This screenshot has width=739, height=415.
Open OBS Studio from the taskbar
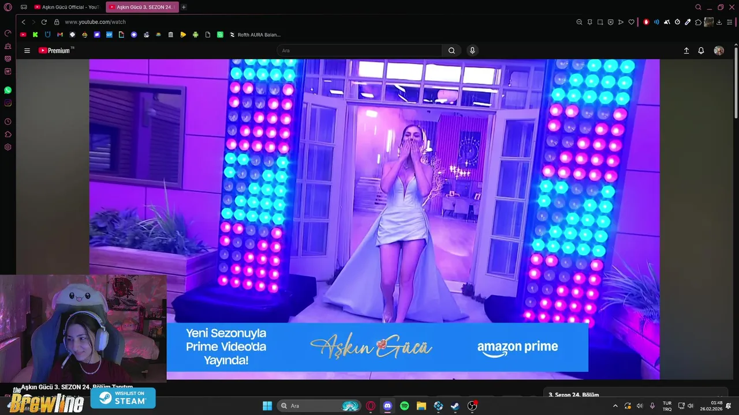(472, 406)
